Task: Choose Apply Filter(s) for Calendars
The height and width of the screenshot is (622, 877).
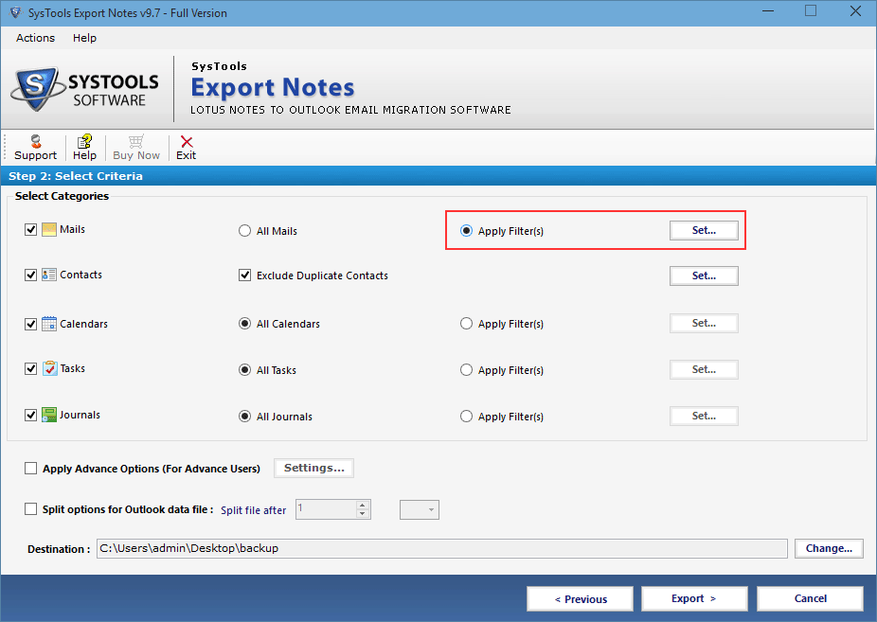Action: [466, 324]
